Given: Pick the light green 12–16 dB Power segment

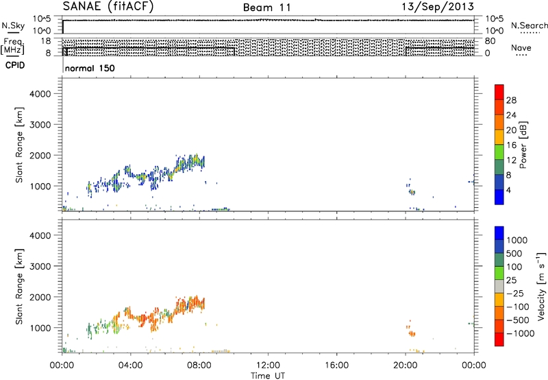Looking at the screenshot, I should click(499, 152).
